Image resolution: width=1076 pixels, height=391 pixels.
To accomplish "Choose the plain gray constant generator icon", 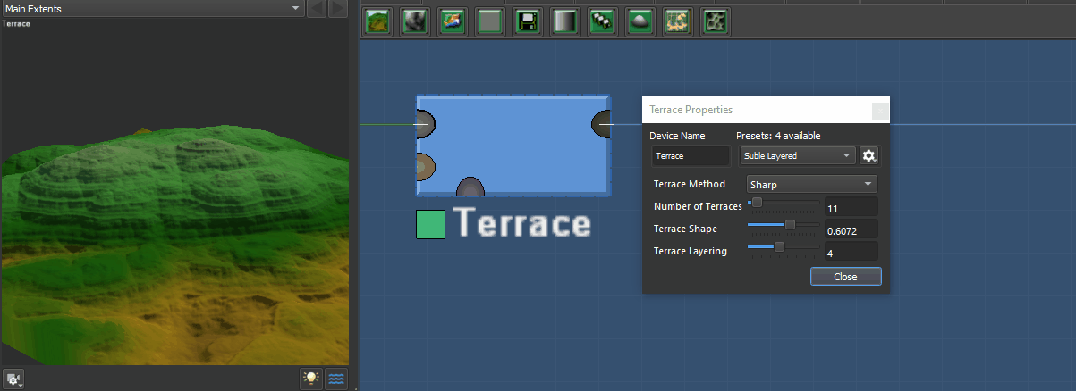I will coord(489,21).
